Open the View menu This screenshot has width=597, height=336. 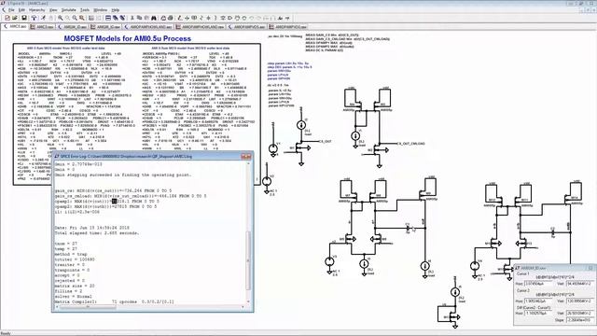click(54, 10)
